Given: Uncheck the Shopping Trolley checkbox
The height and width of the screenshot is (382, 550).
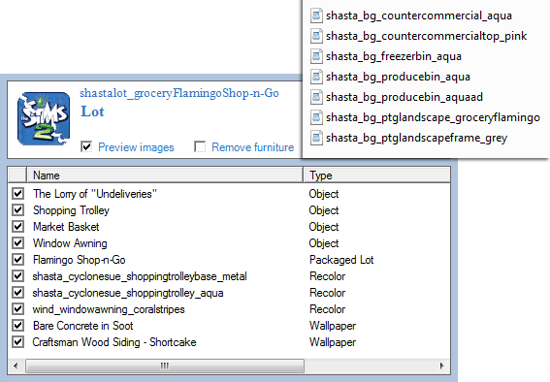Looking at the screenshot, I should point(17,210).
